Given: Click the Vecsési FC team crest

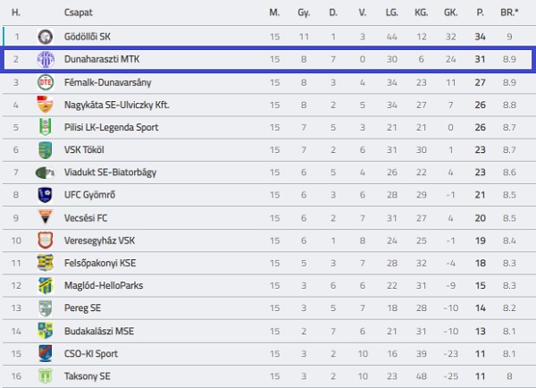Looking at the screenshot, I should tap(45, 217).
